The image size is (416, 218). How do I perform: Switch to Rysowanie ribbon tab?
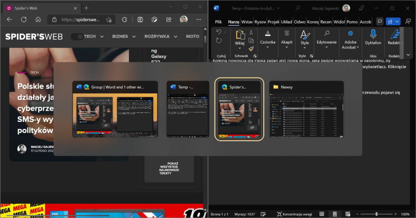tap(260, 22)
